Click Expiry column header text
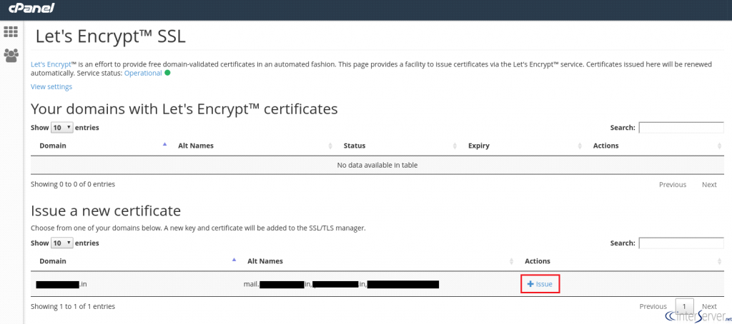The height and width of the screenshot is (324, 732). click(478, 146)
